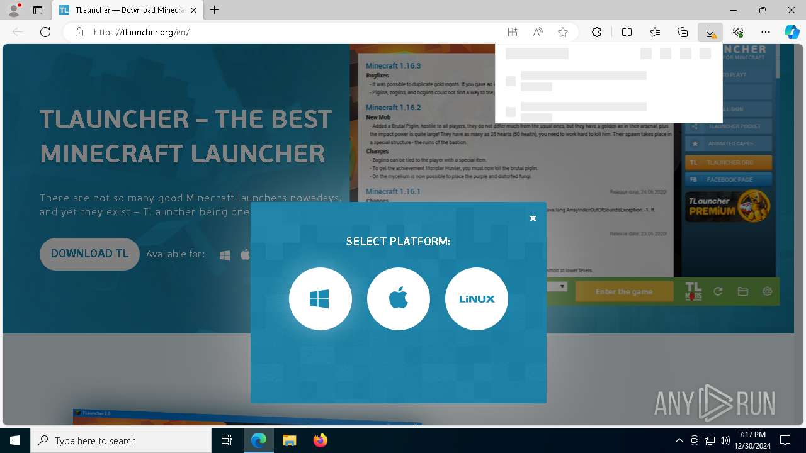Toggle the Downloads flyout
Viewport: 806px width, 453px height.
pyautogui.click(x=710, y=32)
